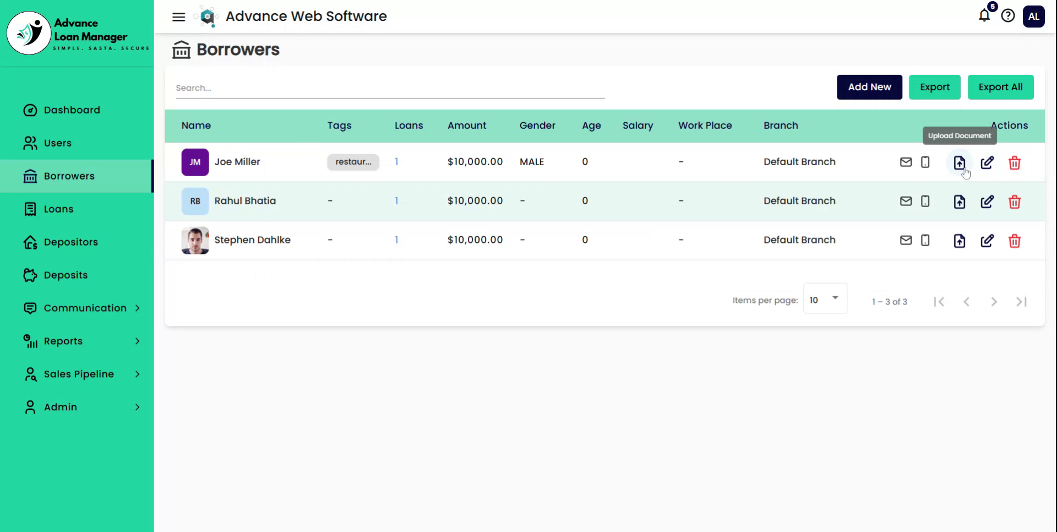
Task: Delete the Joe Miller borrower
Action: tap(1014, 162)
